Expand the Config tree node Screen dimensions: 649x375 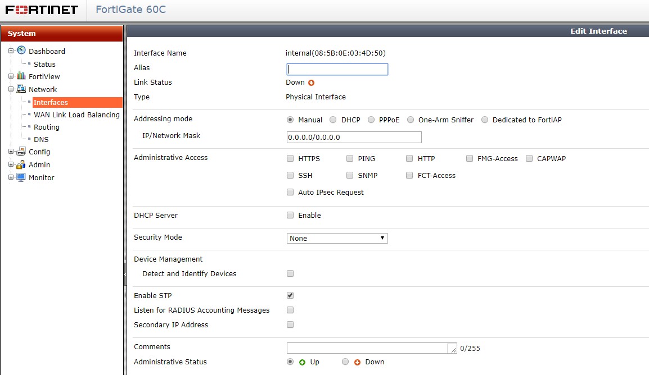11,152
